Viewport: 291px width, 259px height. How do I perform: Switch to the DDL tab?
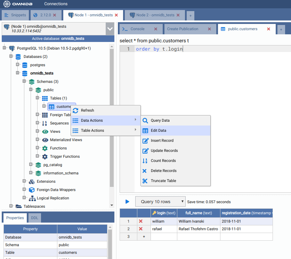pyautogui.click(x=35, y=218)
